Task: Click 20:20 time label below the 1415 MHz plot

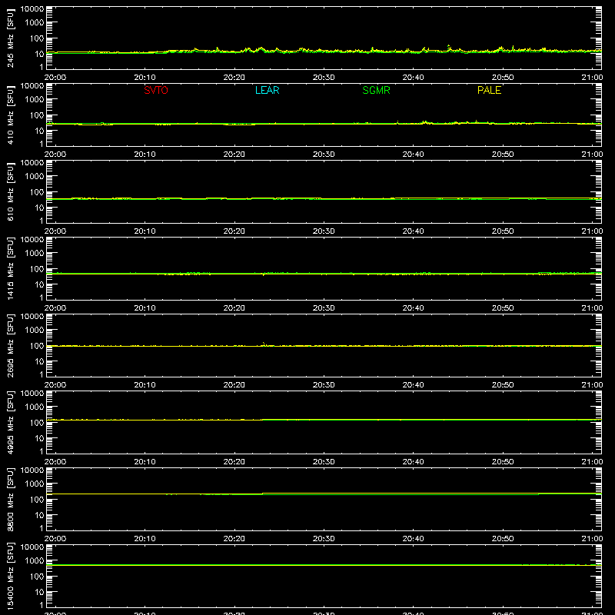Action: pyautogui.click(x=234, y=308)
